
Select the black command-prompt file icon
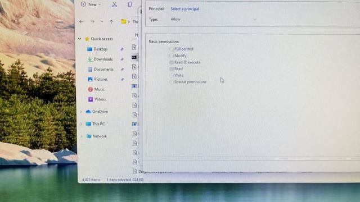134,57
